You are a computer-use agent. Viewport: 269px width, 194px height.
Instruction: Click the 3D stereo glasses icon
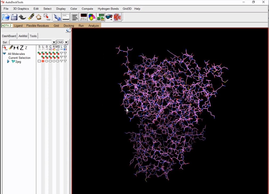[109, 17]
